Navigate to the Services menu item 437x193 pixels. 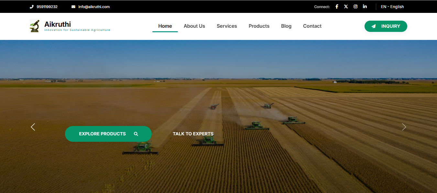tap(227, 26)
